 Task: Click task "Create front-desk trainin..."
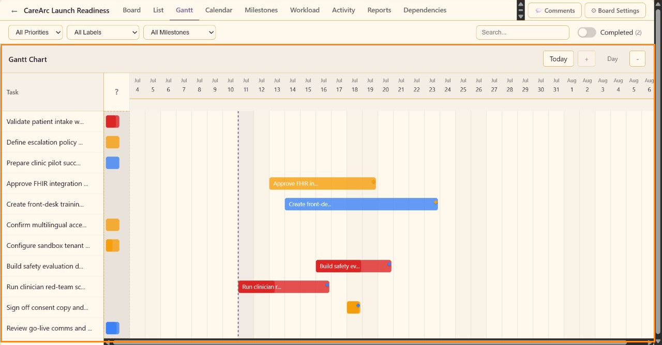(x=45, y=204)
